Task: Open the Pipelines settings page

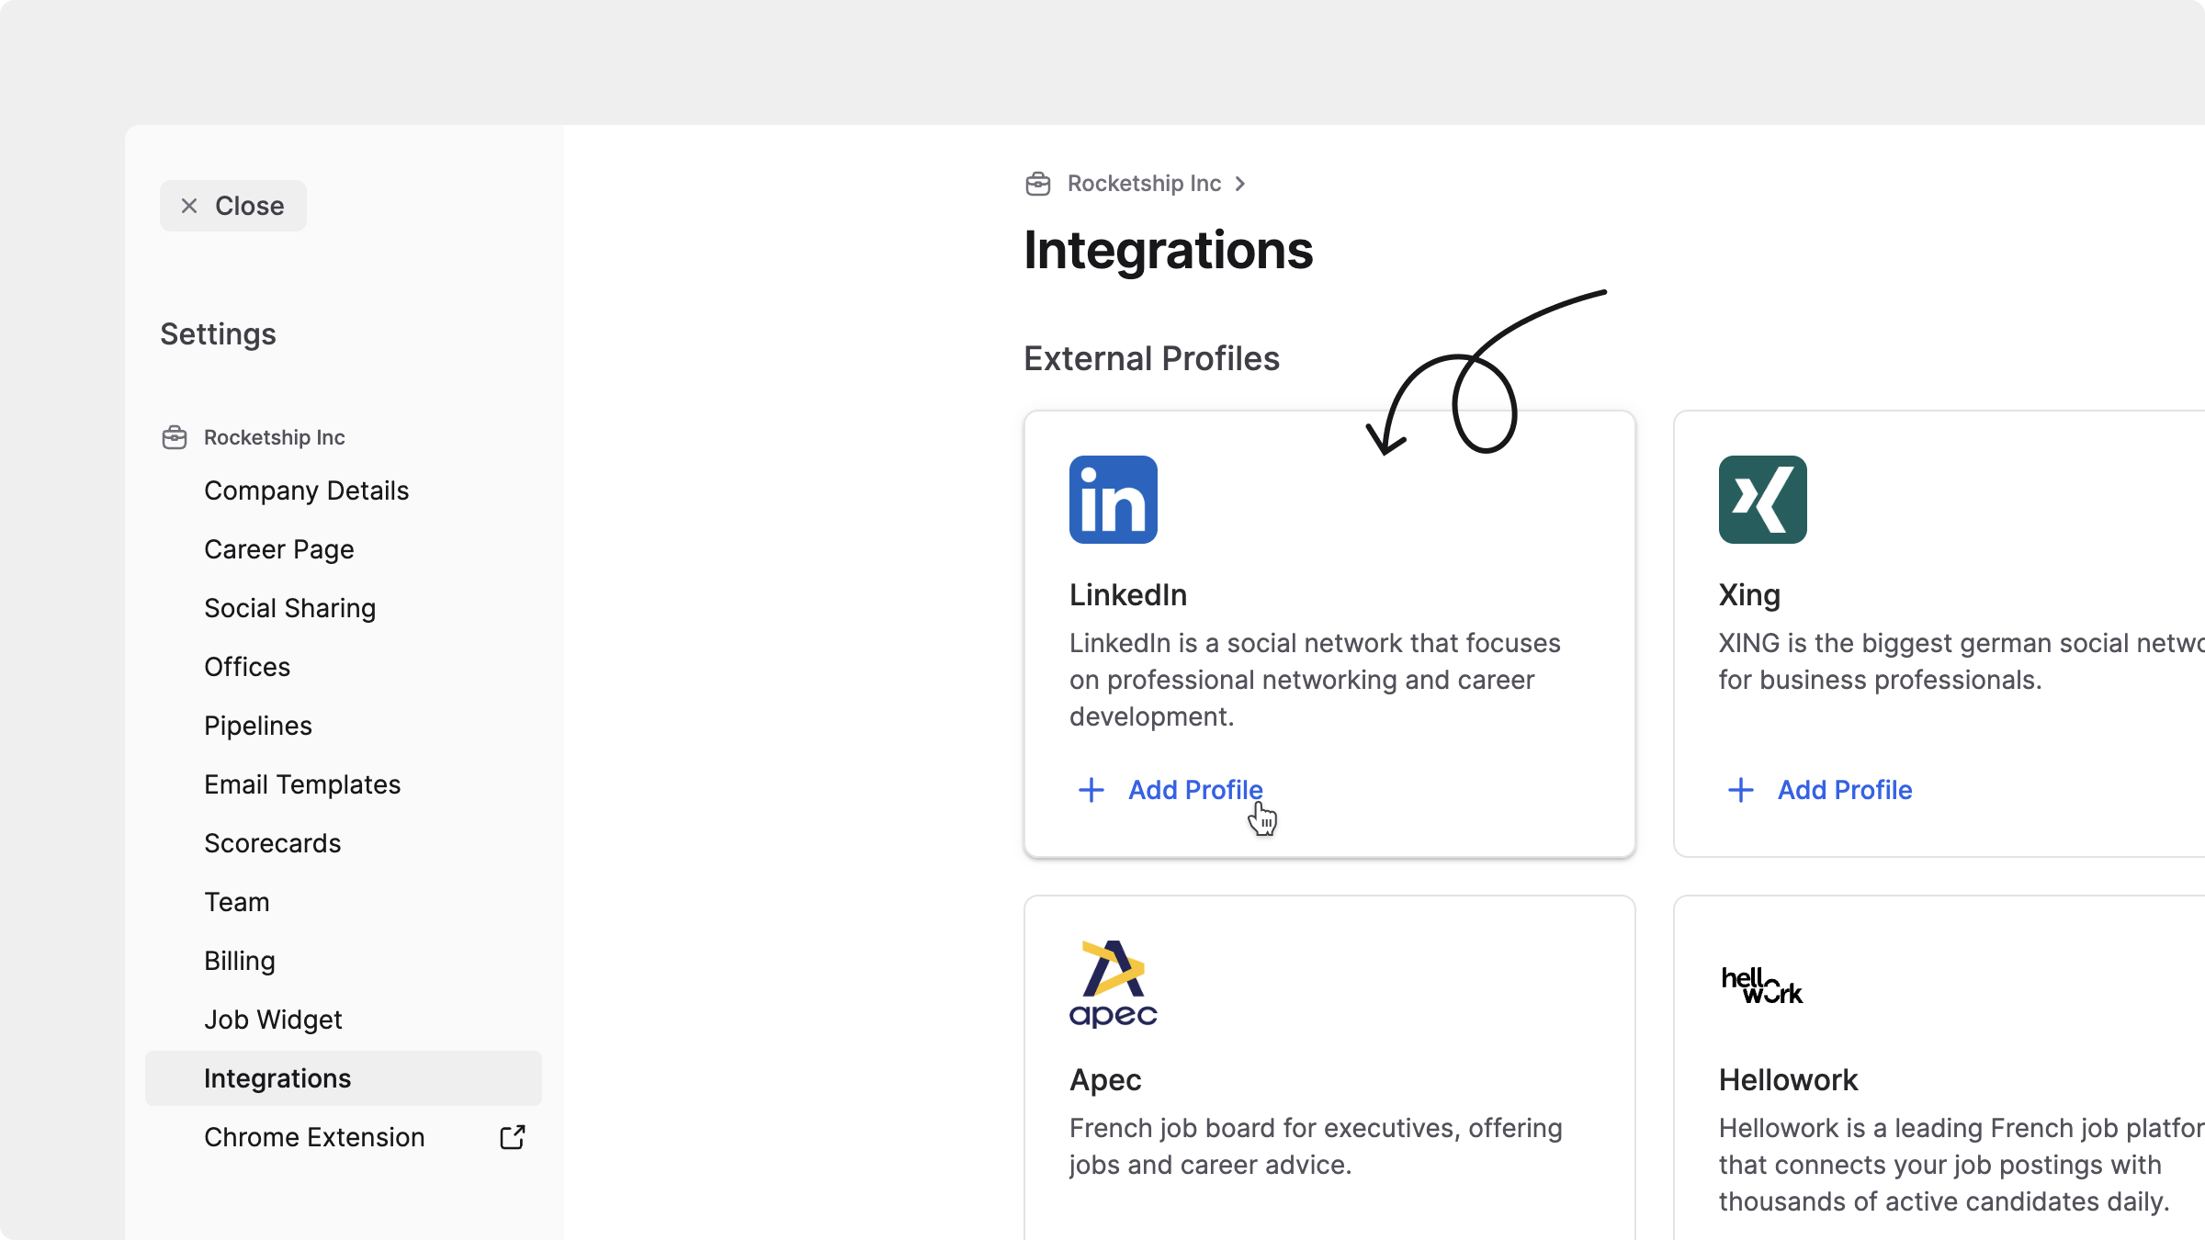Action: [258, 726]
